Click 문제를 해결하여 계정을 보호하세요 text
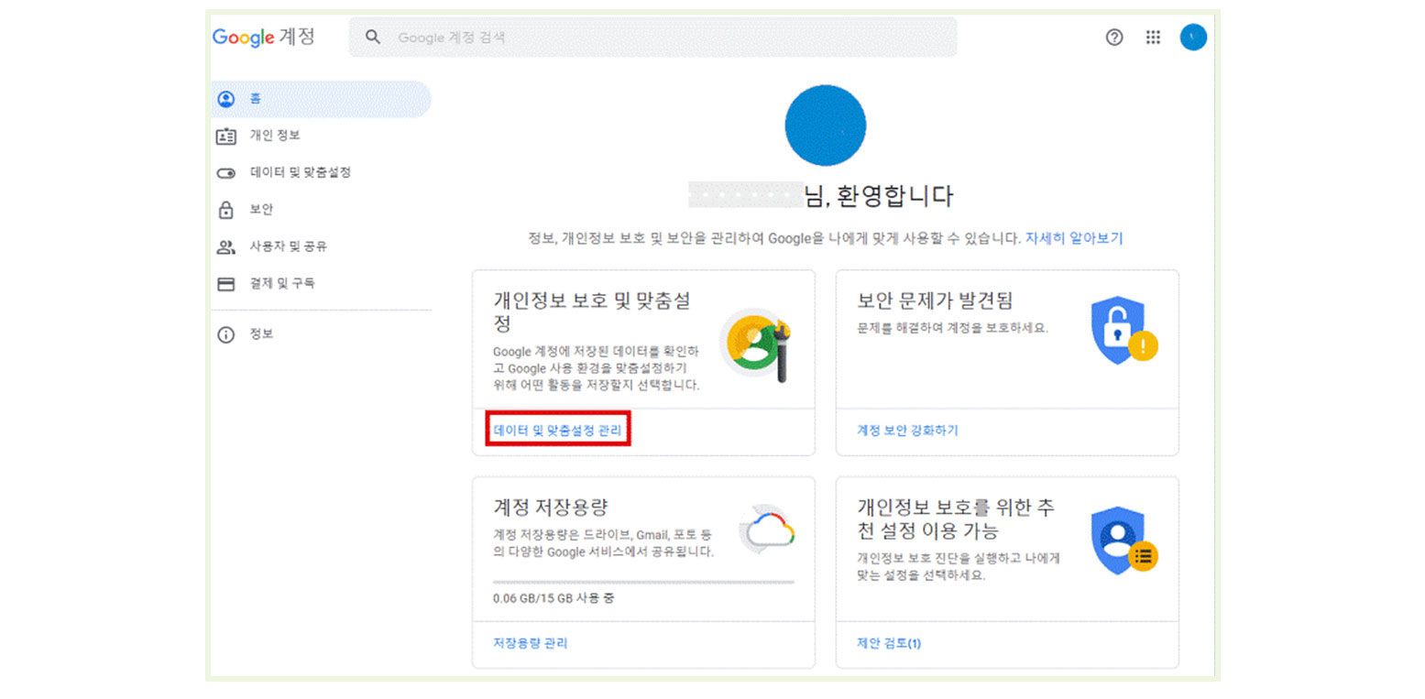Viewport: 1425px width, 699px height. point(952,327)
